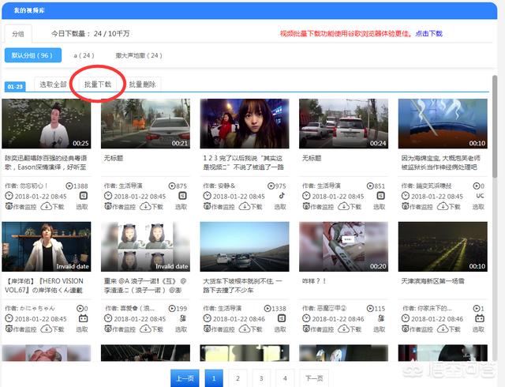Click download icon for 天津滨海新区 video
505x387 pixels.
[x=443, y=329]
